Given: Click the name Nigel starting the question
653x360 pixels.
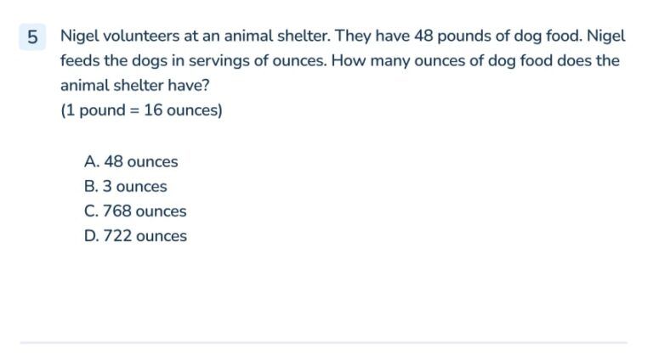Looking at the screenshot, I should (x=79, y=37).
